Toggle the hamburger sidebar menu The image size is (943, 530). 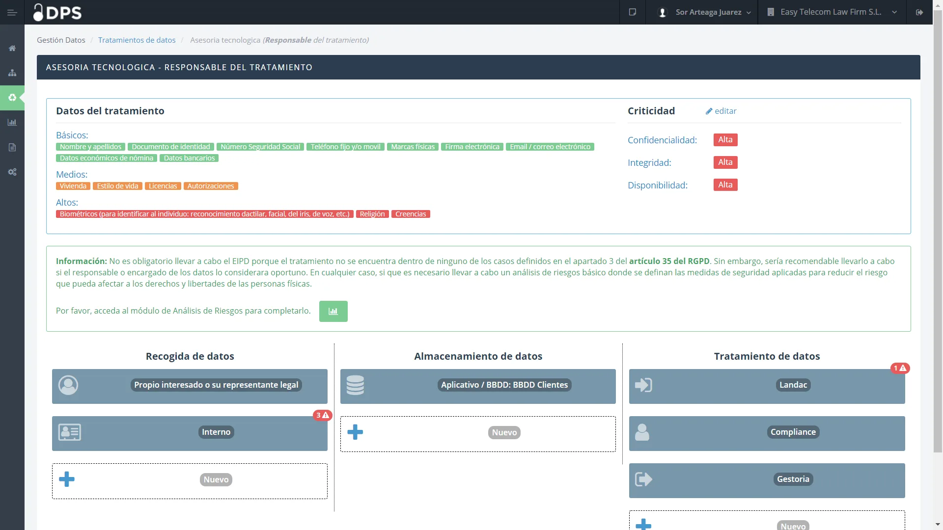(12, 12)
